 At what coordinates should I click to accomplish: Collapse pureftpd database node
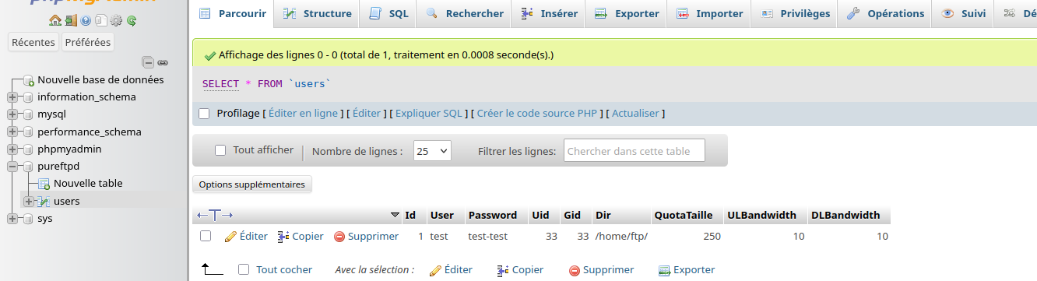click(x=12, y=167)
